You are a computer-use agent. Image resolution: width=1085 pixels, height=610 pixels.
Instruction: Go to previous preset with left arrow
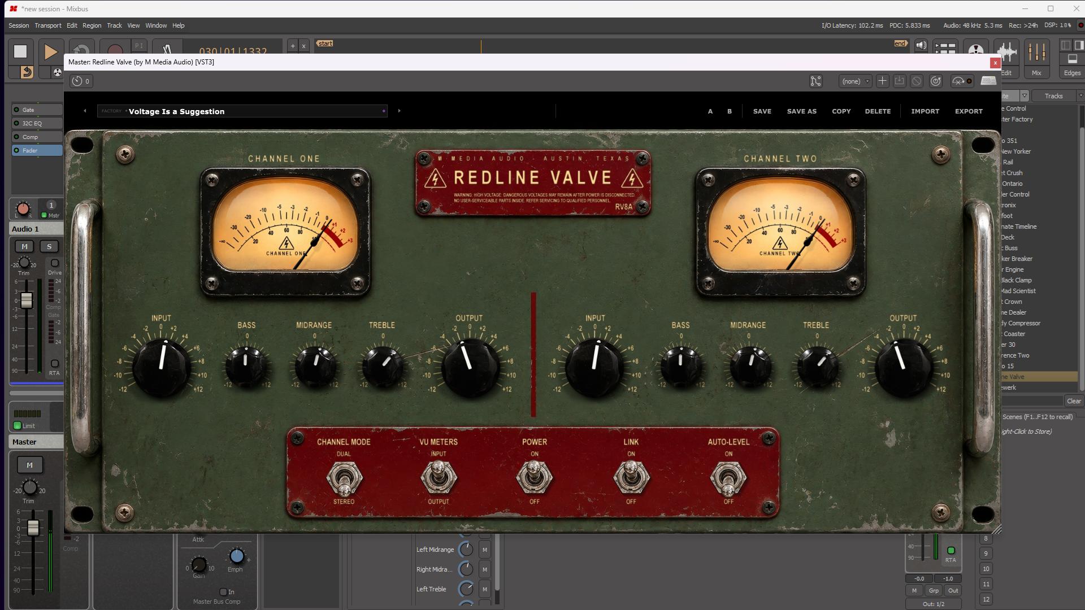coord(85,111)
